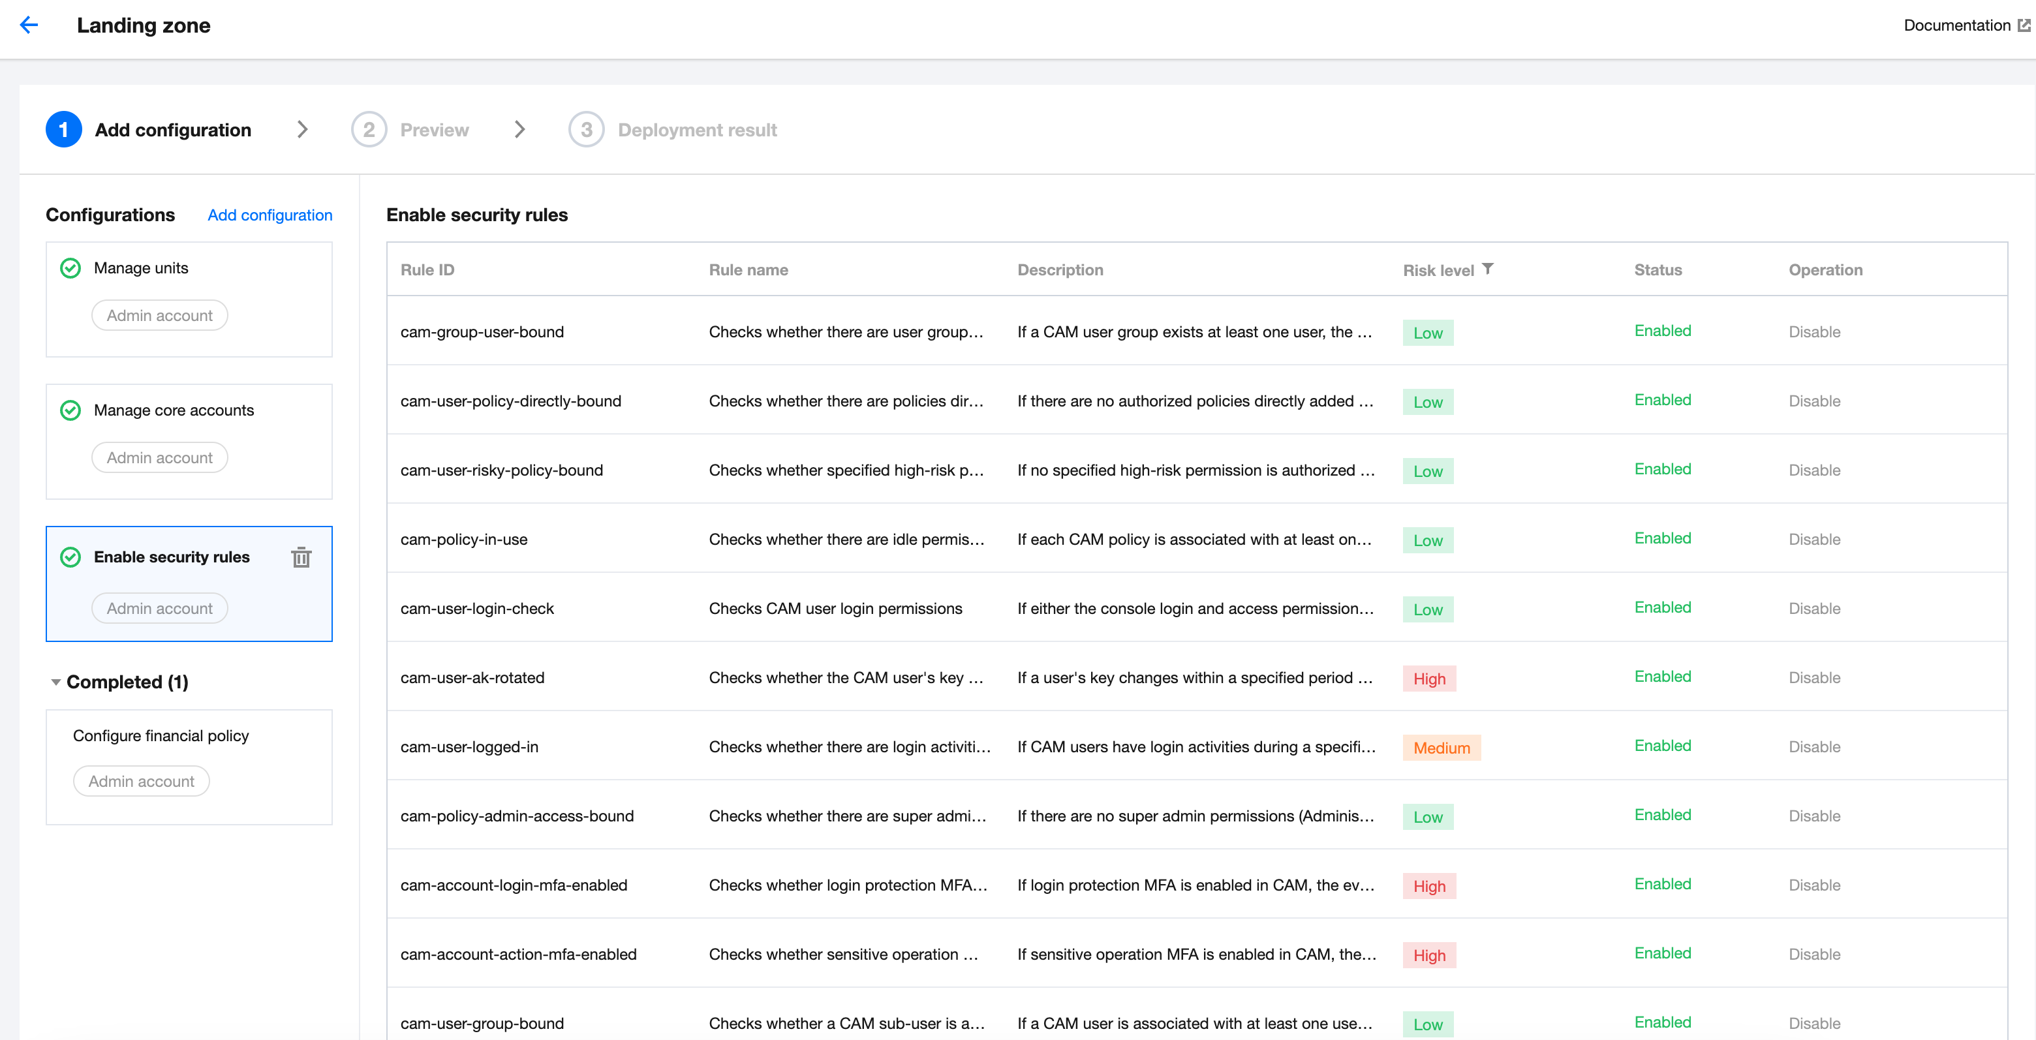Viewport: 2036px width, 1040px height.
Task: Click Manage units green checkmark icon
Action: click(70, 268)
